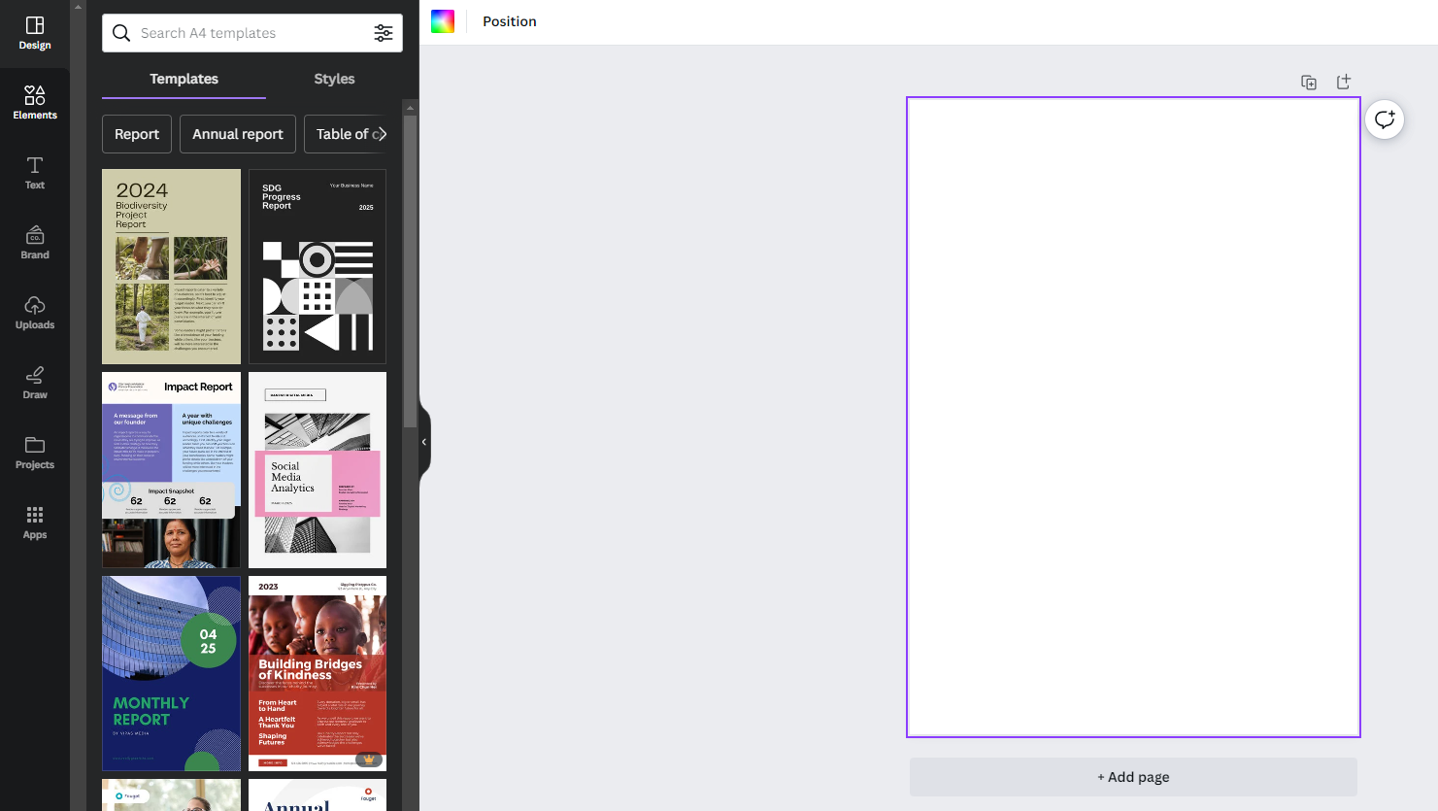Choose the SDG Progress Report template
The height and width of the screenshot is (811, 1438).
tap(318, 267)
